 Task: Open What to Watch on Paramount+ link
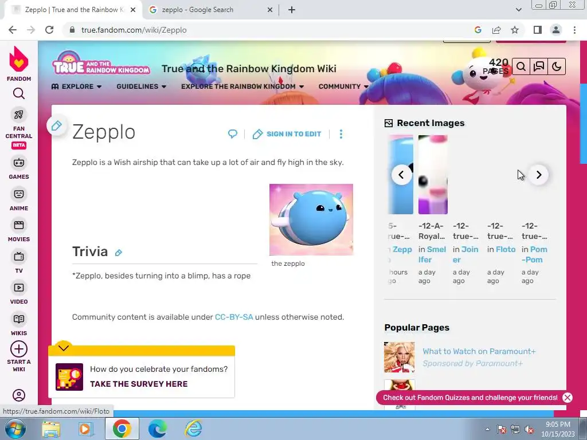[x=479, y=351]
